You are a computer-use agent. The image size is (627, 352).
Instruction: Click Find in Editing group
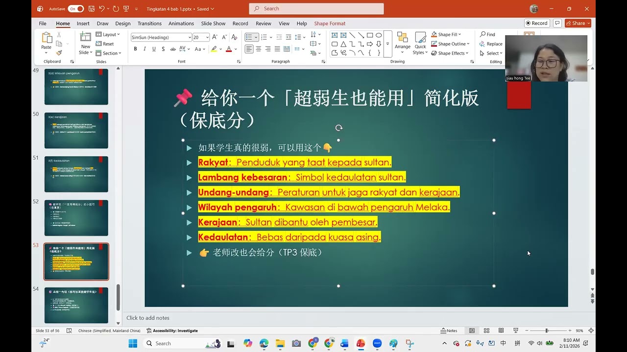[487, 34]
